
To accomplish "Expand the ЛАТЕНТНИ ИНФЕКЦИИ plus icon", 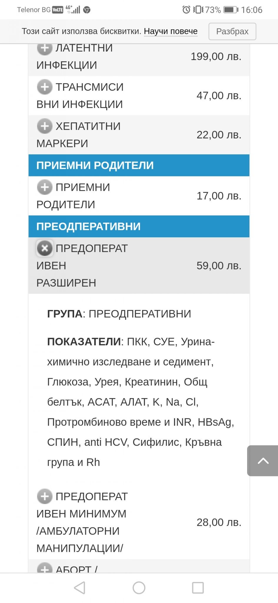I will 45,49.
